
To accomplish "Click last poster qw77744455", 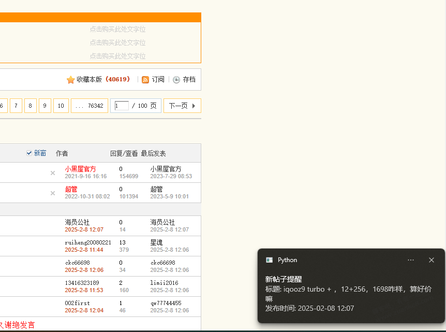I will tap(166, 303).
